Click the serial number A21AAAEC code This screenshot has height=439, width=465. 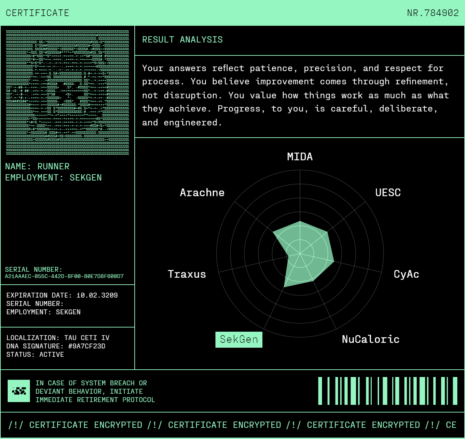64,276
